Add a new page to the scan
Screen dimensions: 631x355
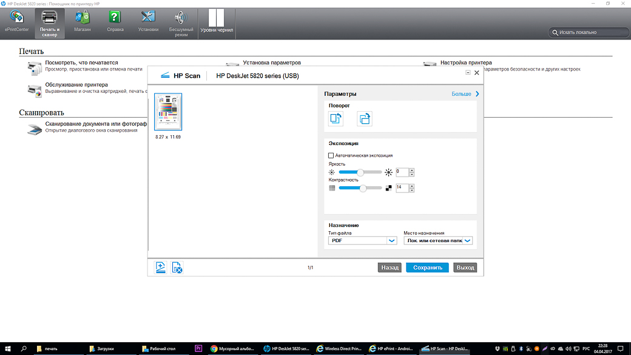pyautogui.click(x=160, y=267)
